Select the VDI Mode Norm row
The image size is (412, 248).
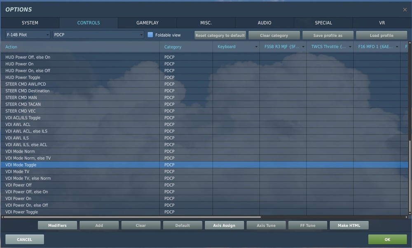[204, 151]
